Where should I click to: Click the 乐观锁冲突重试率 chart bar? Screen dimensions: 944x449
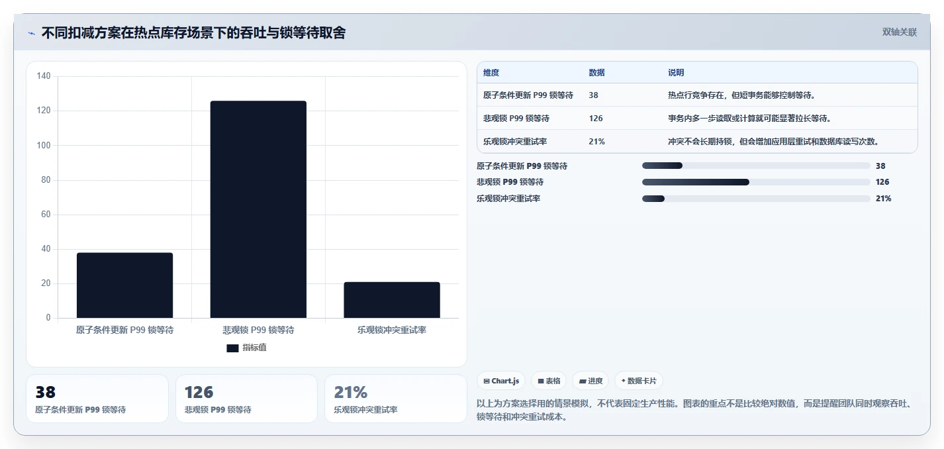click(392, 300)
